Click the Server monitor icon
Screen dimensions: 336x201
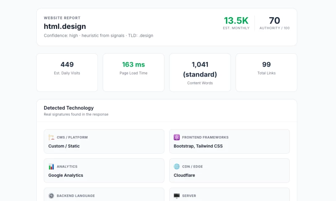click(176, 196)
